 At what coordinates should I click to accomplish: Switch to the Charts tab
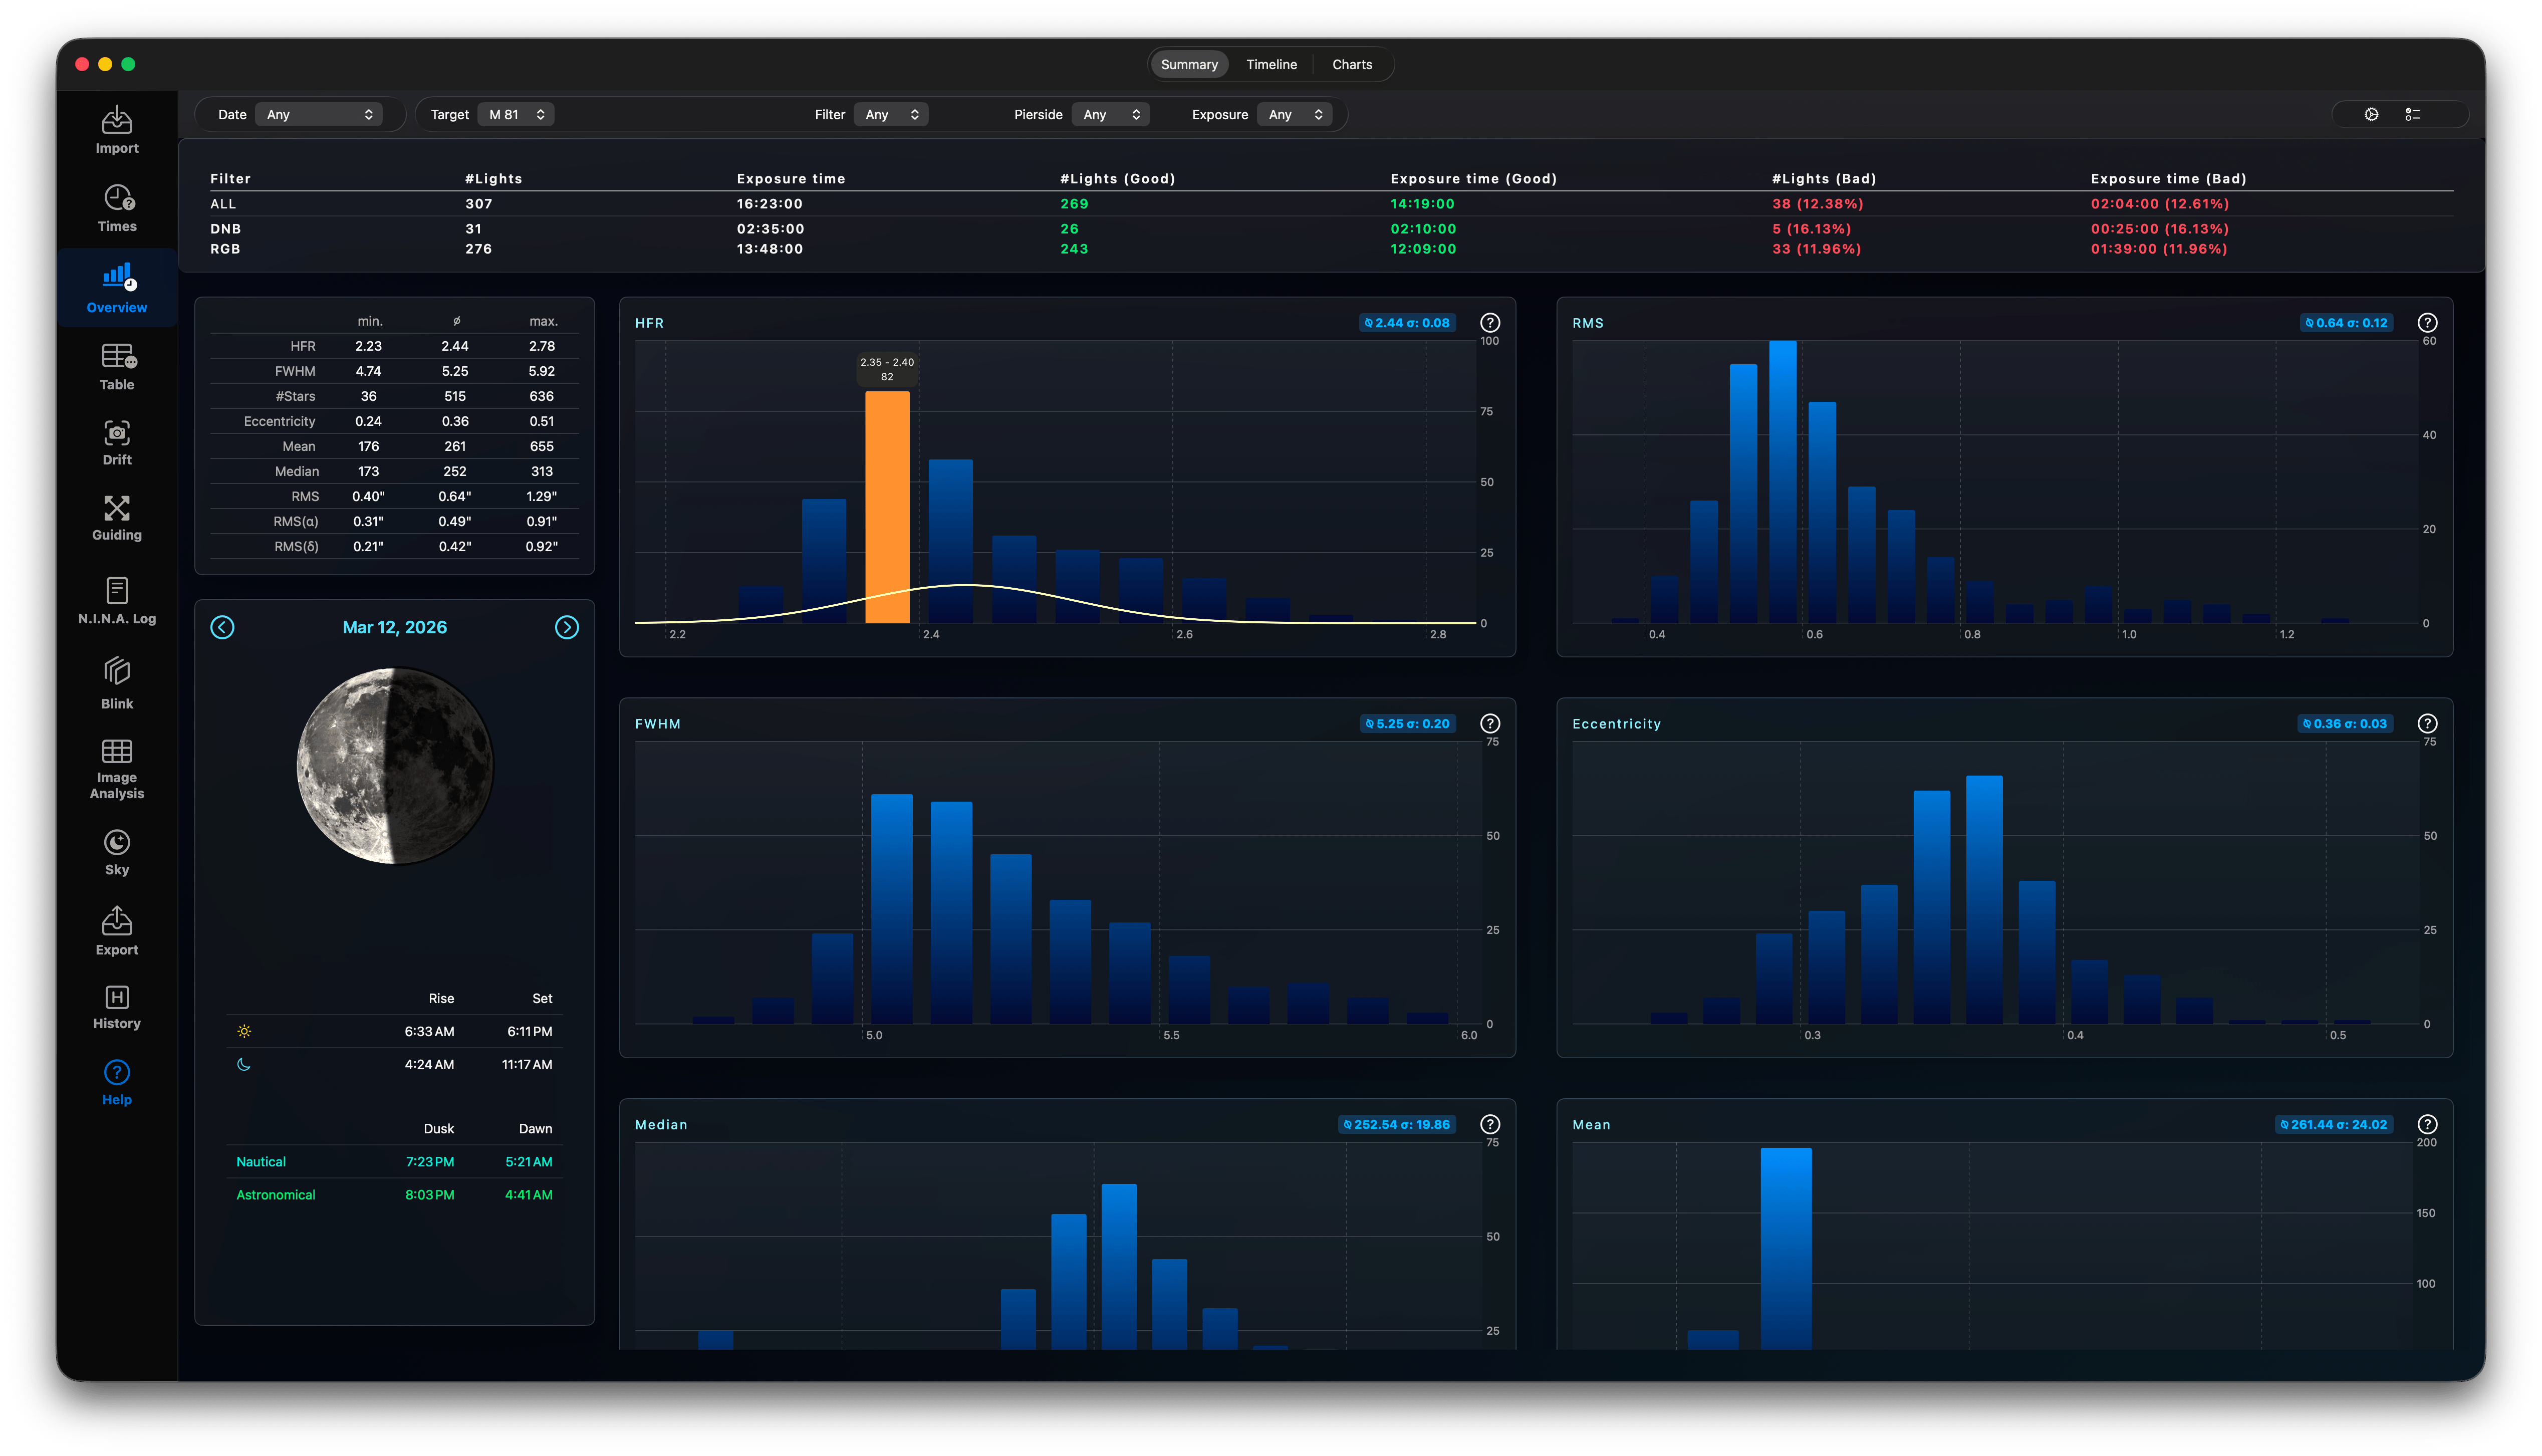(x=1352, y=64)
